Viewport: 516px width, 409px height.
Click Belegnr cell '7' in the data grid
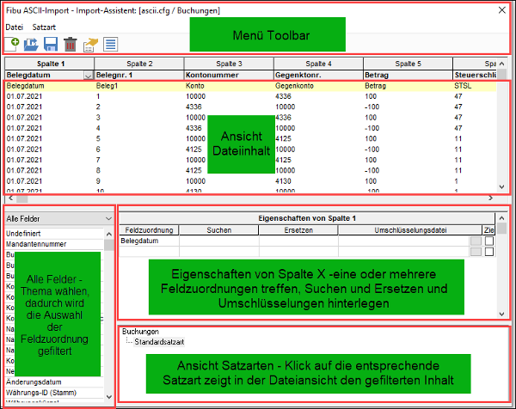coord(98,160)
